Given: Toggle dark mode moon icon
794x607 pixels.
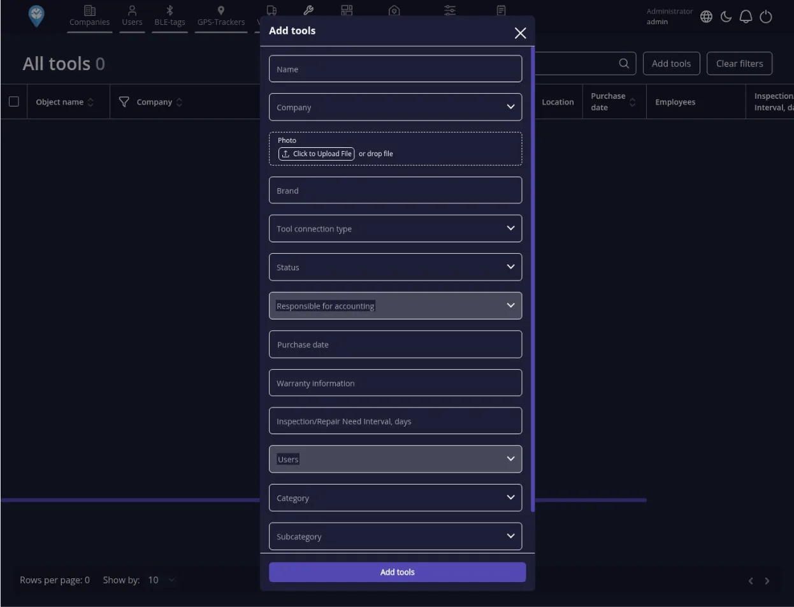Looking at the screenshot, I should point(726,17).
